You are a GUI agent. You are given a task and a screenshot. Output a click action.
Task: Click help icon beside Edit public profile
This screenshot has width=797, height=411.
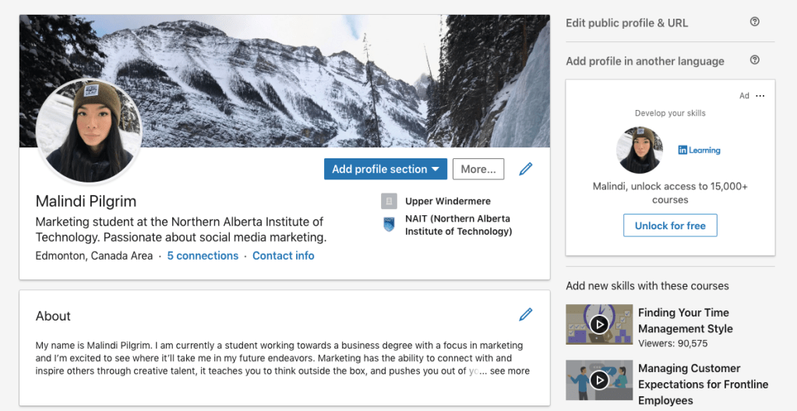[754, 23]
